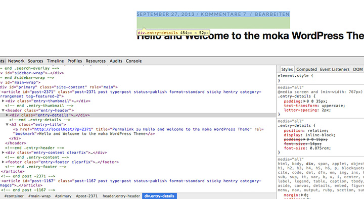This screenshot has width=364, height=199.
Task: Open the Console tab
Action: (133, 61)
